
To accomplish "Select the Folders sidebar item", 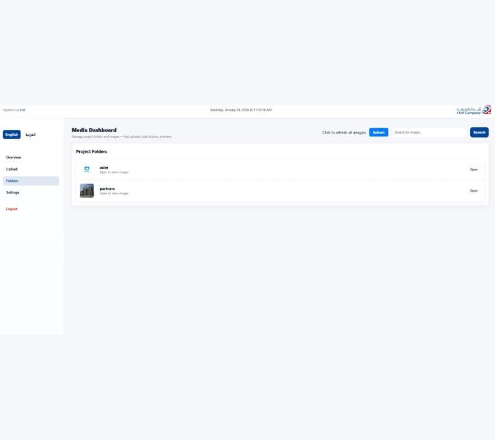I will pyautogui.click(x=12, y=181).
